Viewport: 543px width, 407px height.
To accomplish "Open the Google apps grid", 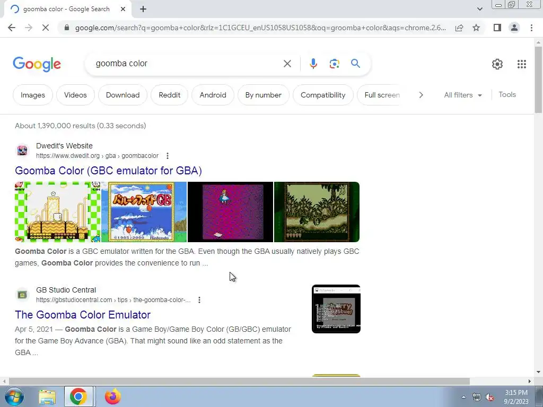I will pyautogui.click(x=522, y=64).
